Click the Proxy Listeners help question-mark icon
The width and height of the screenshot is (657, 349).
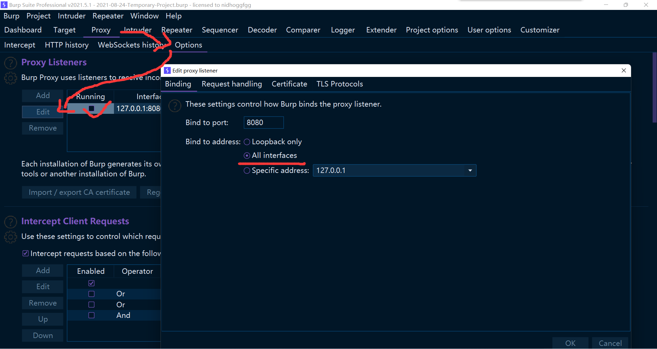11,63
